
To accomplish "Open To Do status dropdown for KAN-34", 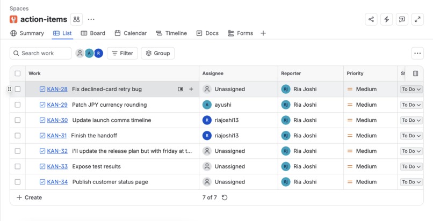I will [412, 182].
